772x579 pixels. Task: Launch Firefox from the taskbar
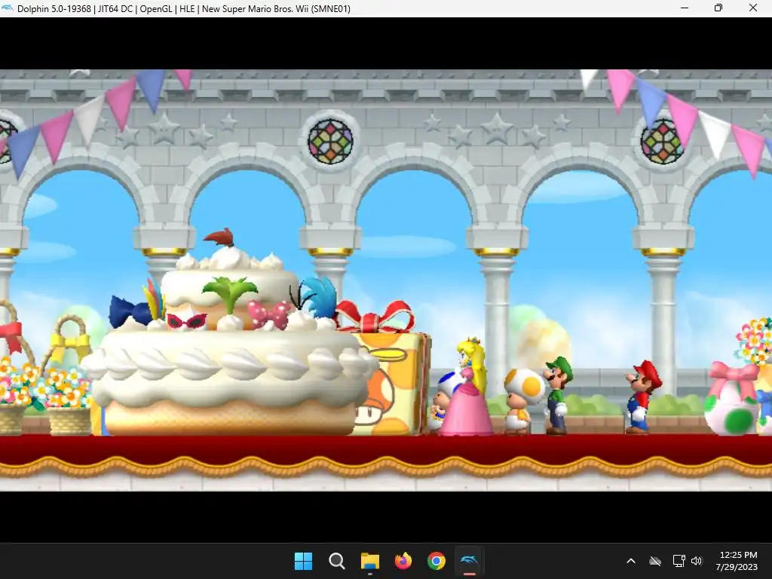pyautogui.click(x=403, y=561)
